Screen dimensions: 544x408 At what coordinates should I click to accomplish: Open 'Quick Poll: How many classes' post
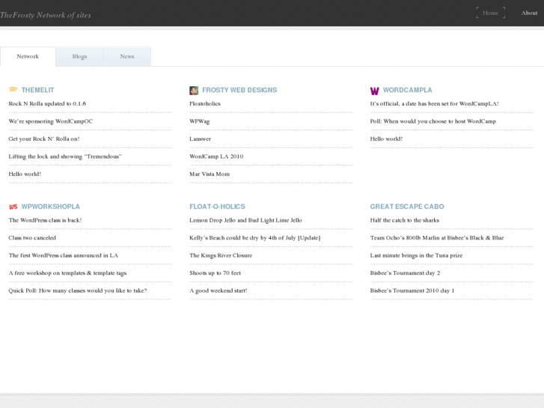click(78, 290)
